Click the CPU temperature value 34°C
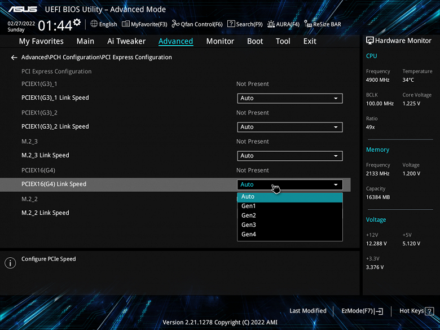This screenshot has height=330, width=440. coord(408,80)
